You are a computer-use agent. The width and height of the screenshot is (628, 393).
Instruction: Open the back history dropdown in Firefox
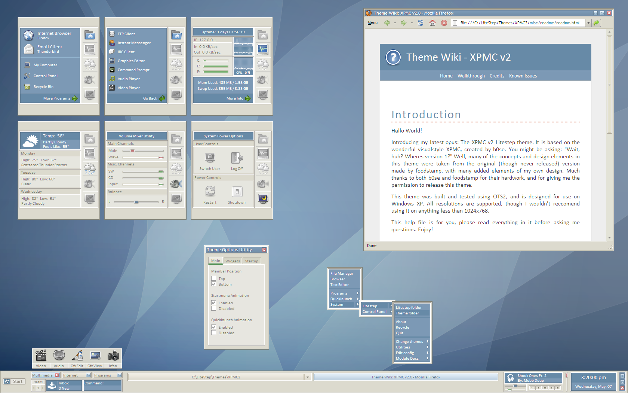[x=395, y=23]
